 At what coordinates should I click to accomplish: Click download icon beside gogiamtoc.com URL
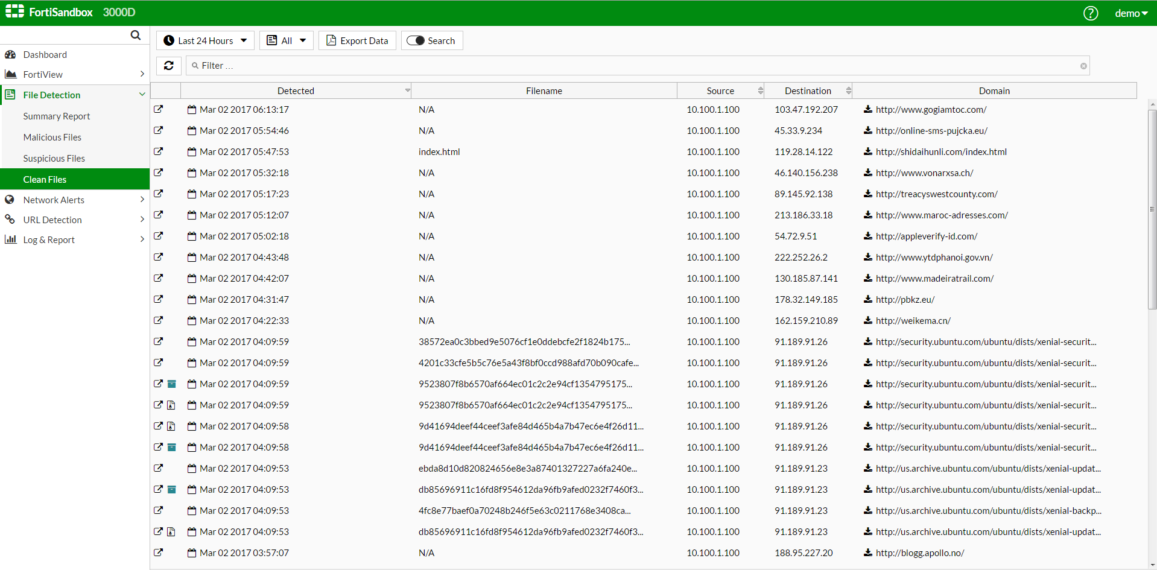pyautogui.click(x=867, y=109)
